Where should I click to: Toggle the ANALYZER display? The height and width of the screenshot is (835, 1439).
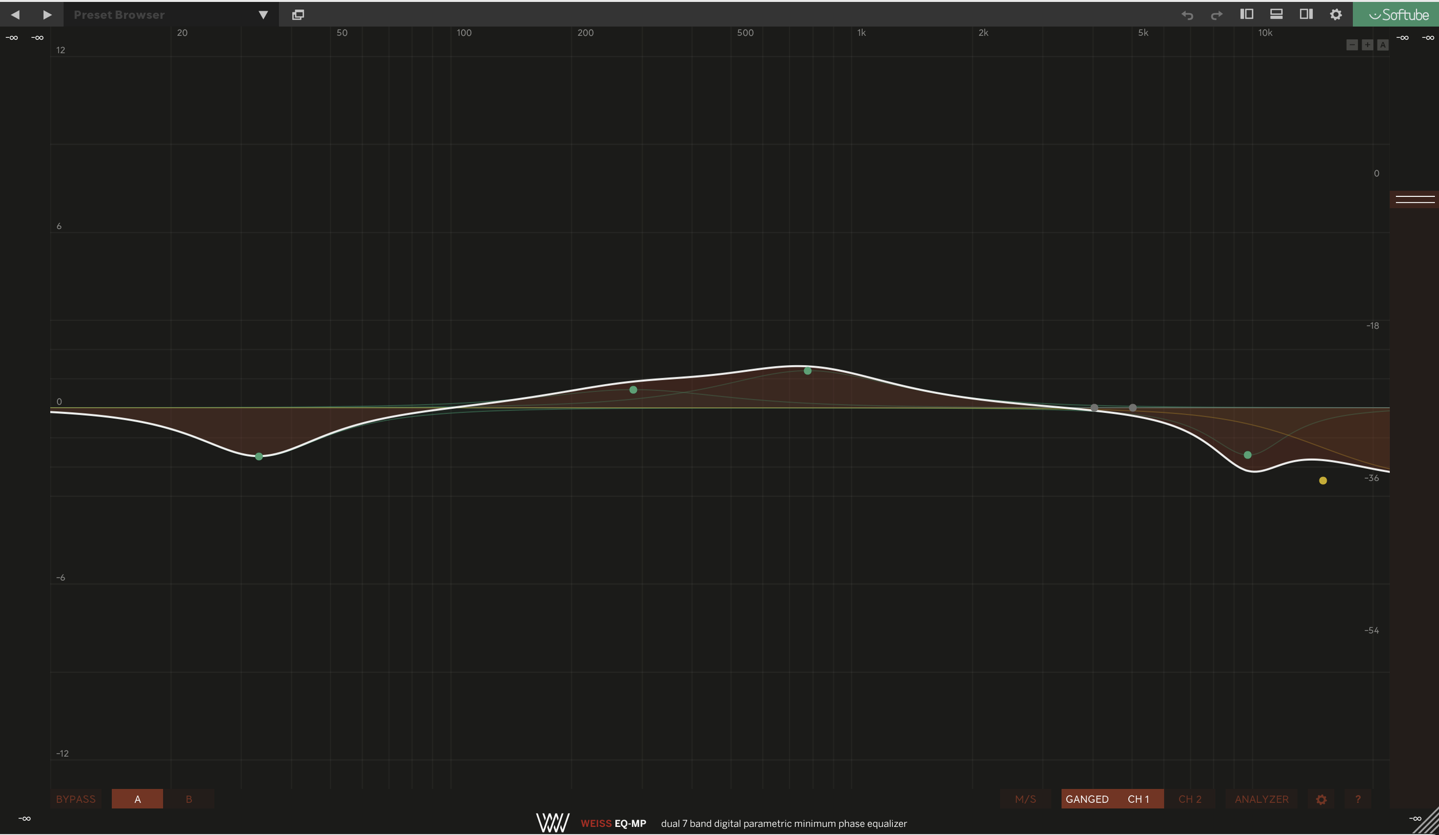1261,799
